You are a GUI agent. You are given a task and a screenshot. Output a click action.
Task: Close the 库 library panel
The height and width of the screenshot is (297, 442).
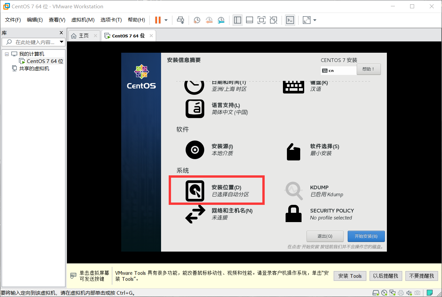(x=61, y=33)
